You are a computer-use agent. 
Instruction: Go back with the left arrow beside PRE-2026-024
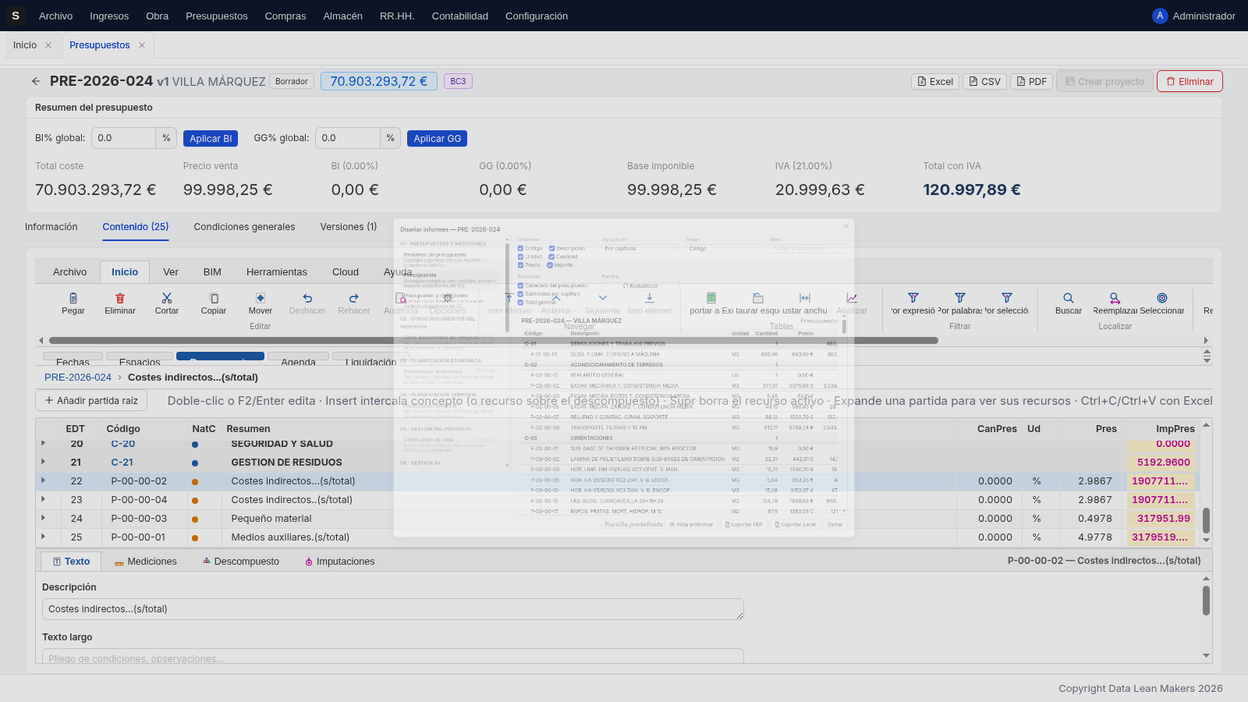36,81
